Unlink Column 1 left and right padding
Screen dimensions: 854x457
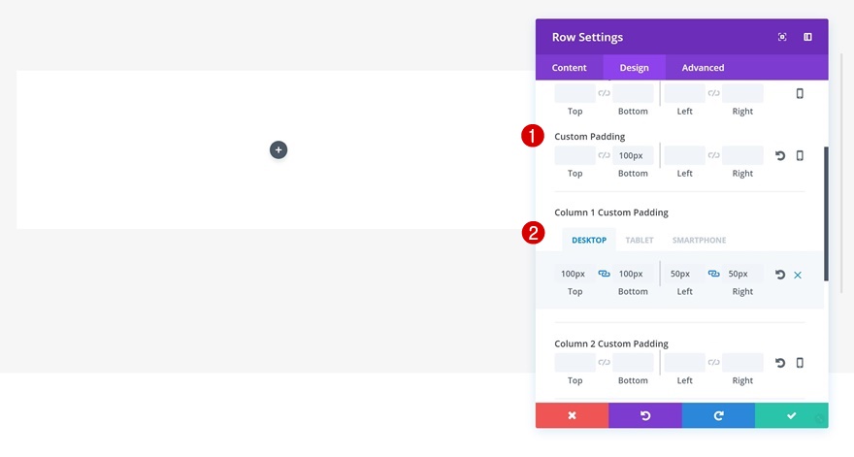pos(713,274)
